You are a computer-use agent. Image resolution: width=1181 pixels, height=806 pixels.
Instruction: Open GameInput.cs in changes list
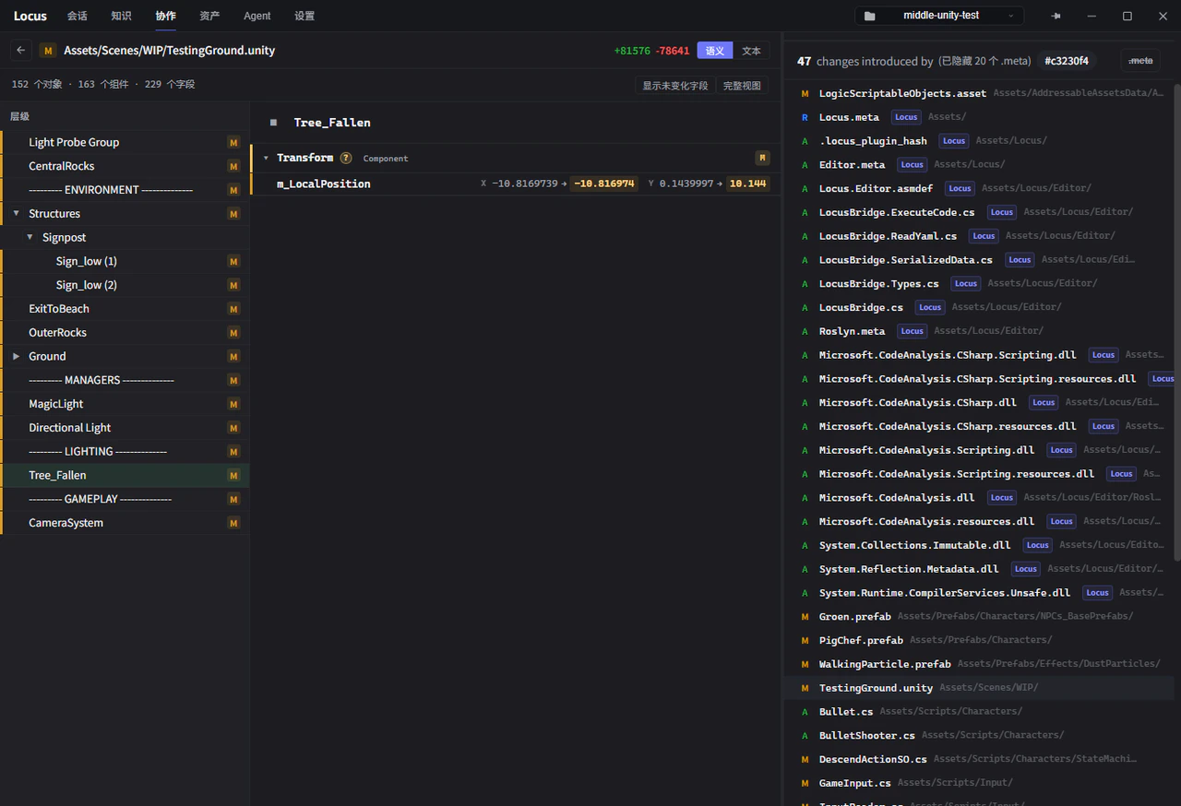(x=978, y=783)
